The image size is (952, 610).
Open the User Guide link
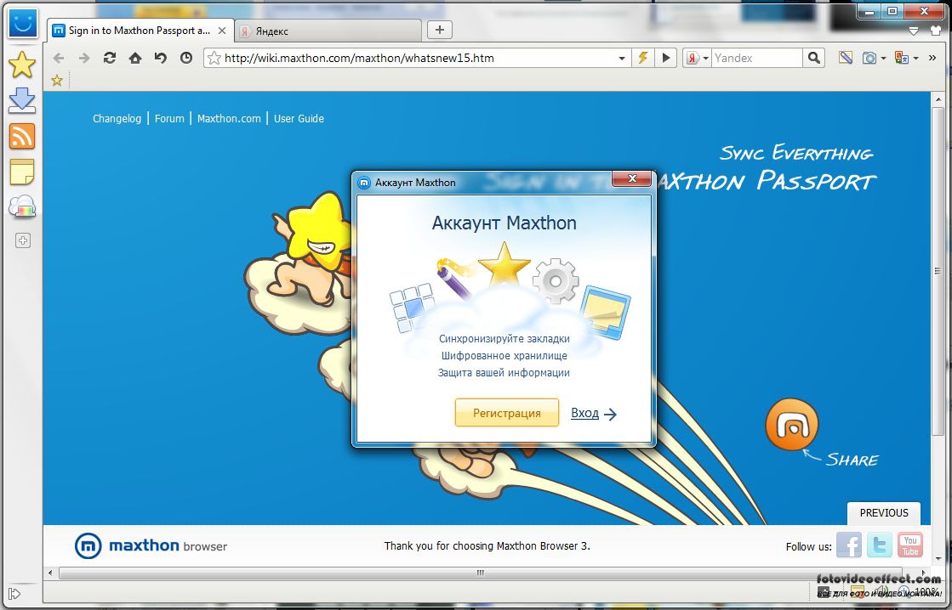(299, 119)
